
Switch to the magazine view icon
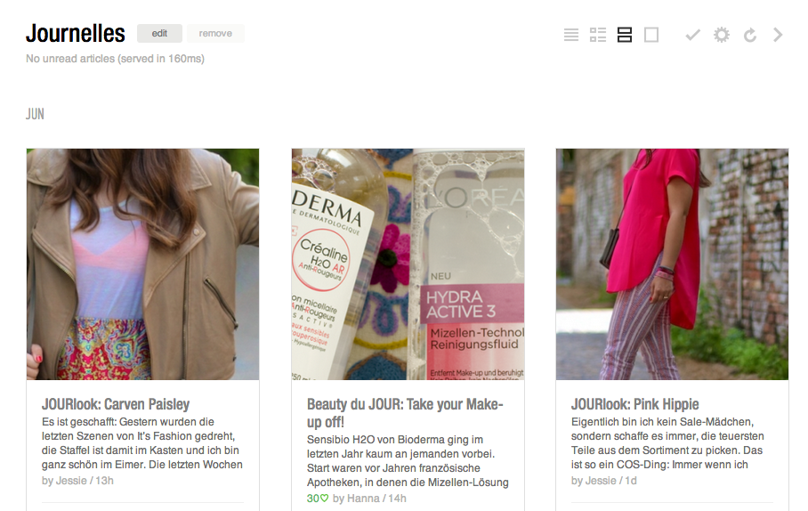point(598,35)
